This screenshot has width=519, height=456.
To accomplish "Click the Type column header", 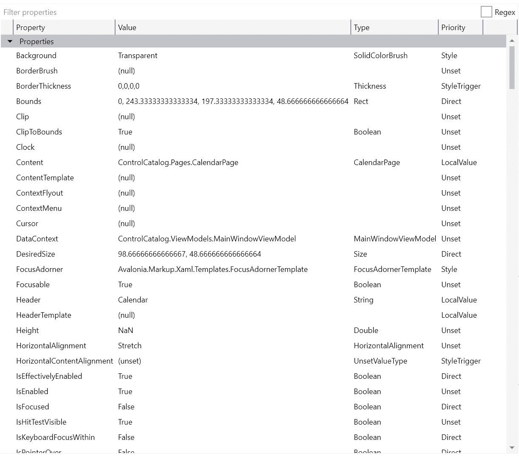I will [x=395, y=28].
